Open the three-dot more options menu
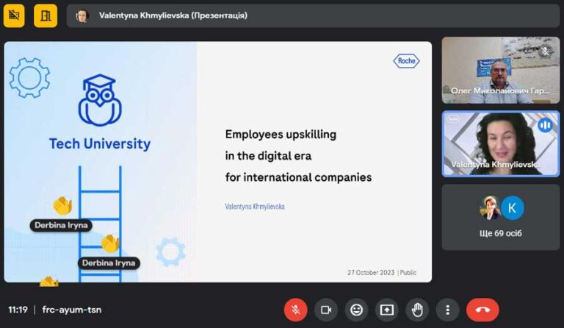This screenshot has width=564, height=328. [x=447, y=310]
